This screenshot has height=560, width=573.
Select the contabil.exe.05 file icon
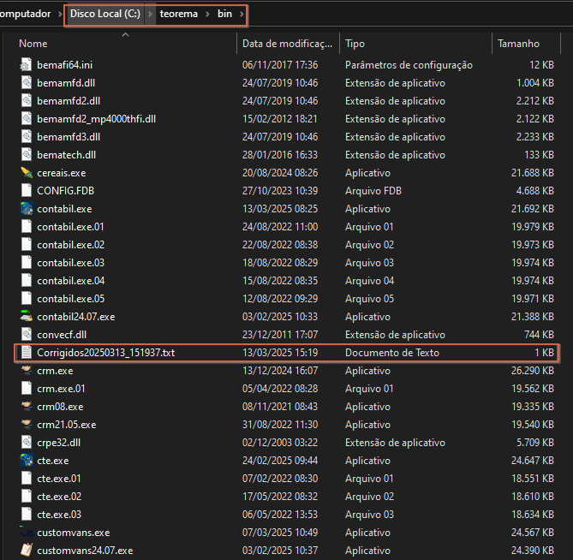point(26,299)
